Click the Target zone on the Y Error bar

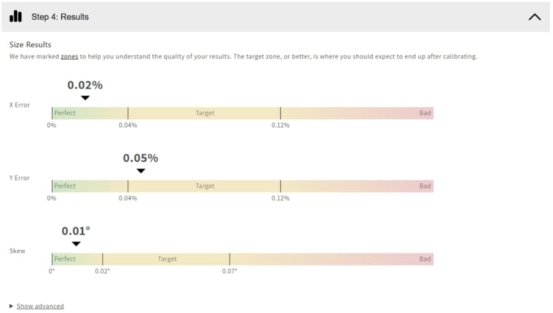coord(204,186)
